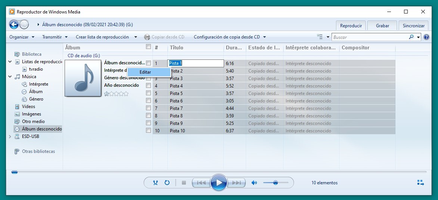Switch to Now Playing mode icon

click(420, 183)
